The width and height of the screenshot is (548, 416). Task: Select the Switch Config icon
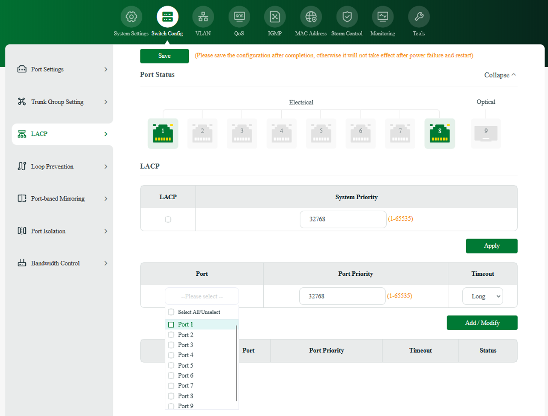pyautogui.click(x=167, y=16)
